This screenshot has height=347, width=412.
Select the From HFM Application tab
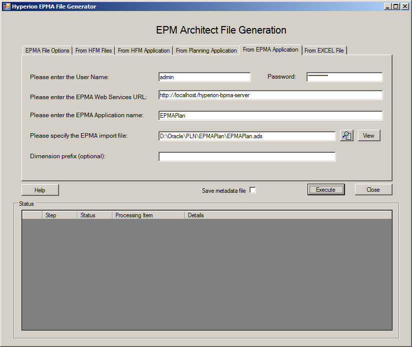point(143,51)
